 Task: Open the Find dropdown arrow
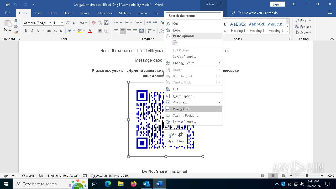pos(310,21)
